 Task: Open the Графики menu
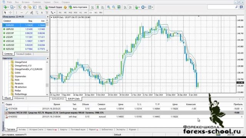37,2
